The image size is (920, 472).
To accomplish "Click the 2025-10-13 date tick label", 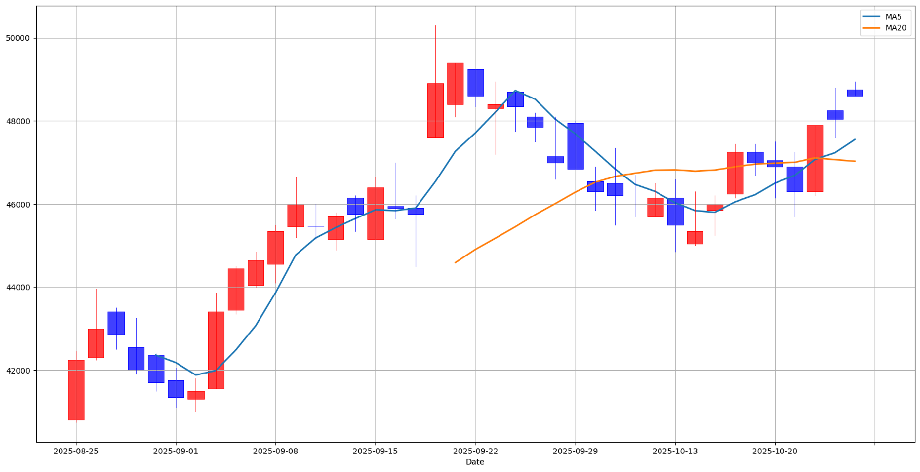I will point(675,451).
